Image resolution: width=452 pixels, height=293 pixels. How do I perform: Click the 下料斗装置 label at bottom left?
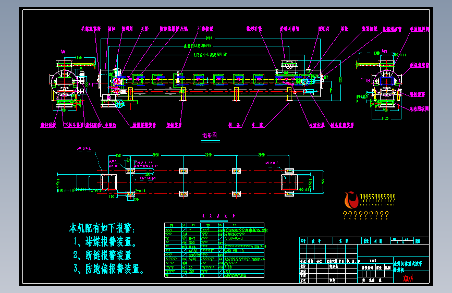click(x=74, y=125)
